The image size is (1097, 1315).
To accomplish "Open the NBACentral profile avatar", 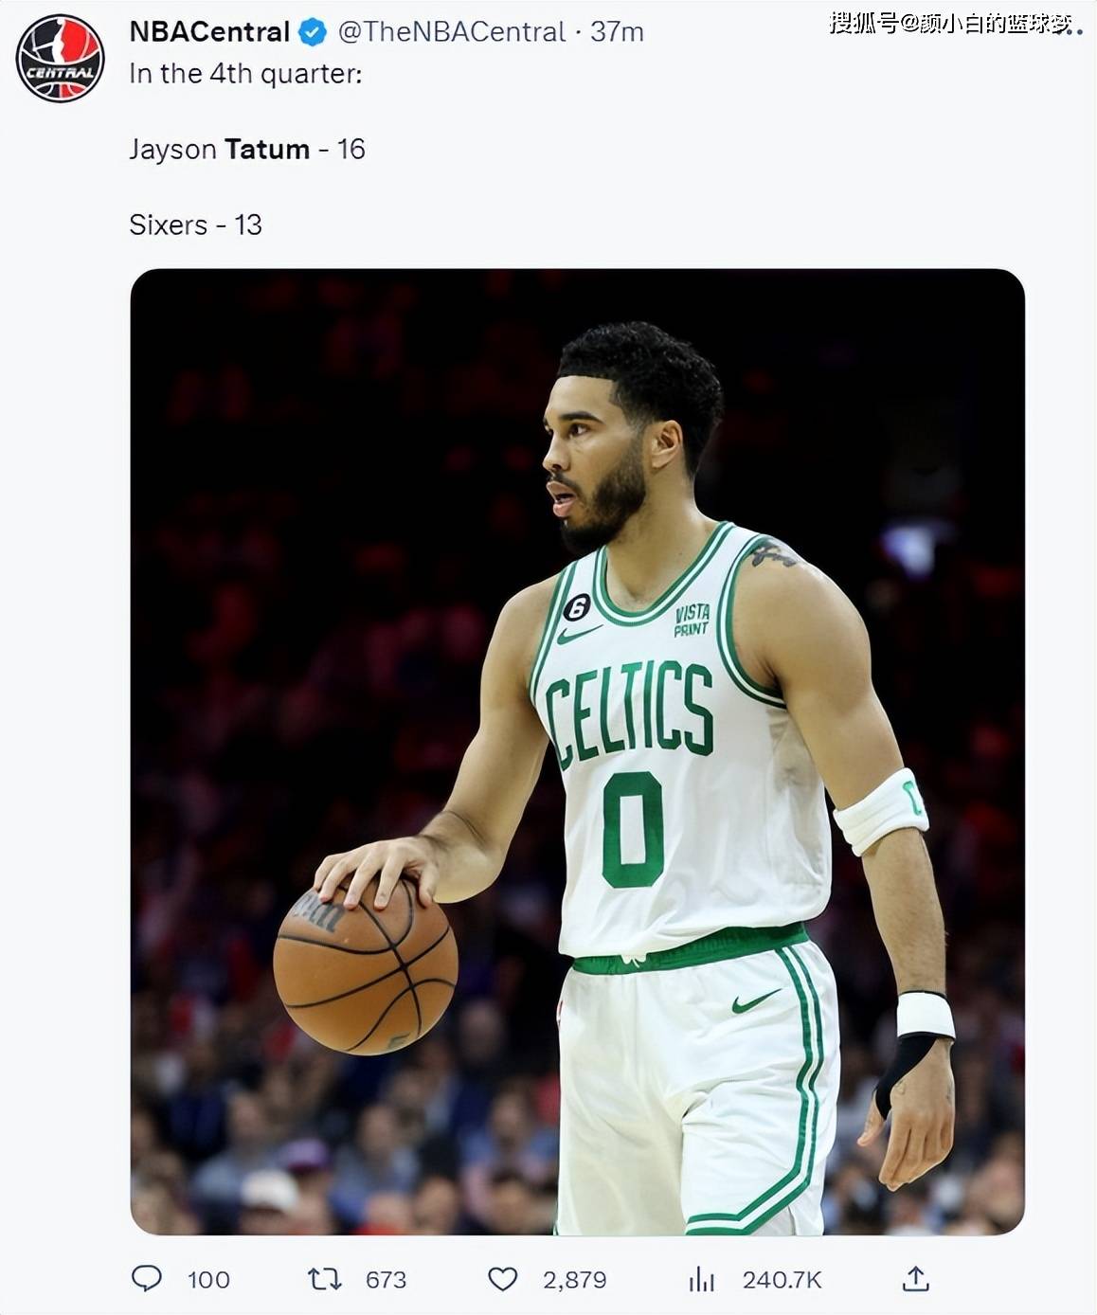I will (60, 58).
